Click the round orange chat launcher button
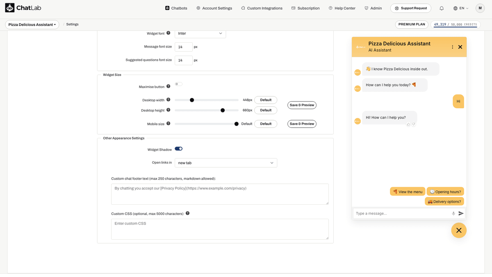Image resolution: width=492 pixels, height=277 pixels. tap(459, 230)
